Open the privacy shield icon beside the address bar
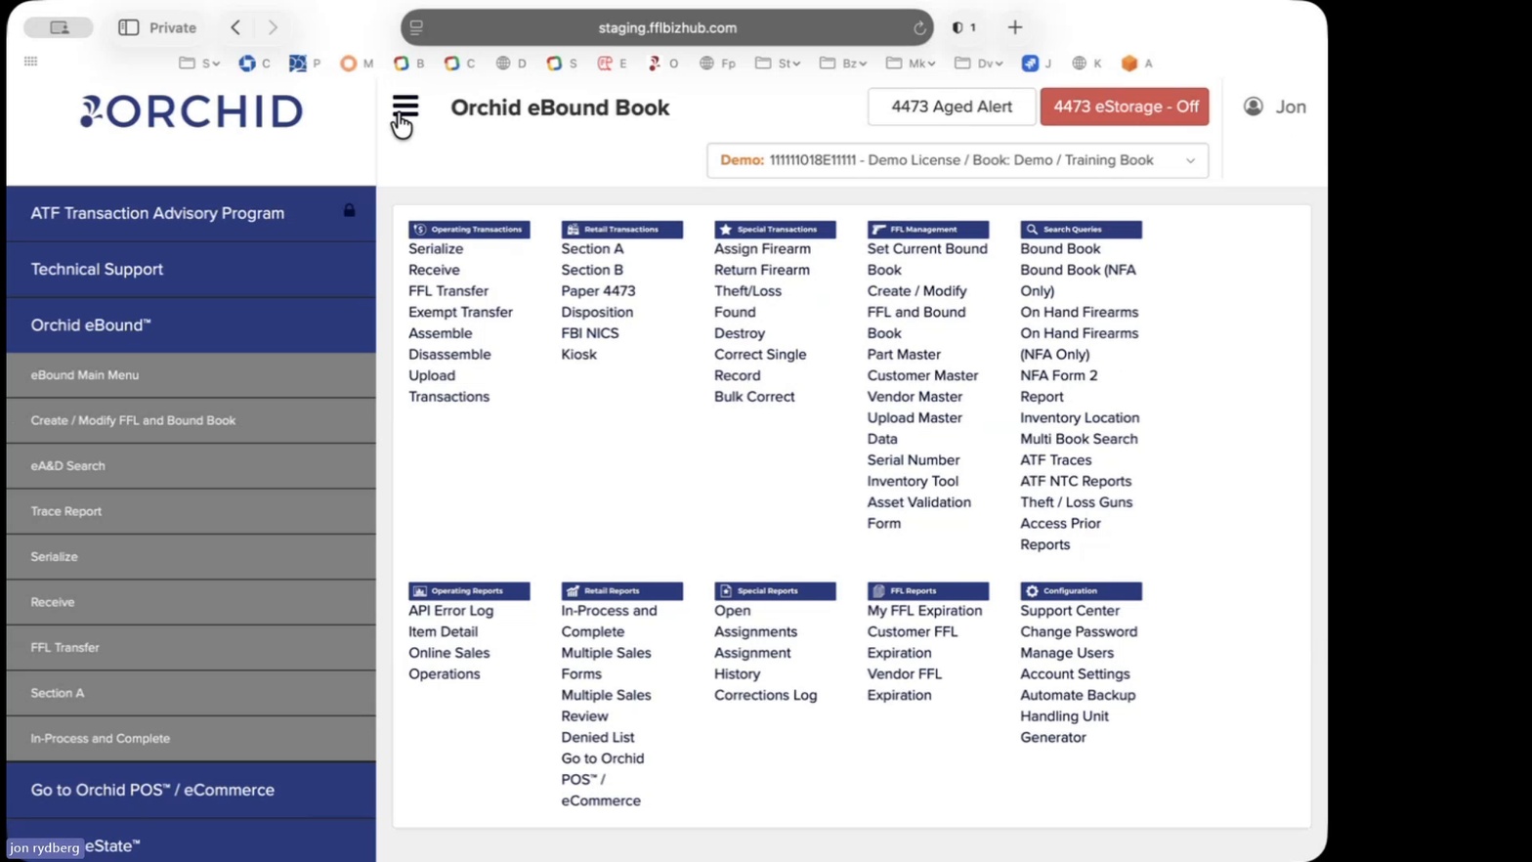 point(957,27)
